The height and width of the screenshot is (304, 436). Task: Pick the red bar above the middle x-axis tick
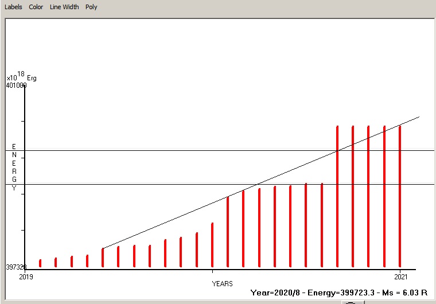212,245
